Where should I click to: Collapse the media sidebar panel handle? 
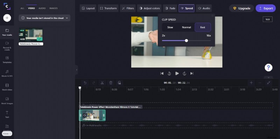pos(77,70)
